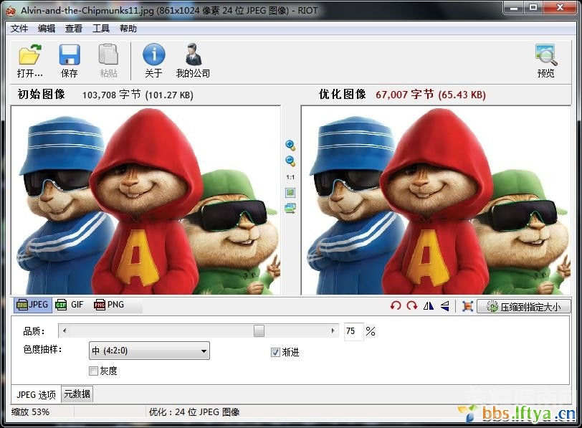Click the 保存 (Save) floppy disk icon
The height and width of the screenshot is (428, 582).
click(x=70, y=56)
